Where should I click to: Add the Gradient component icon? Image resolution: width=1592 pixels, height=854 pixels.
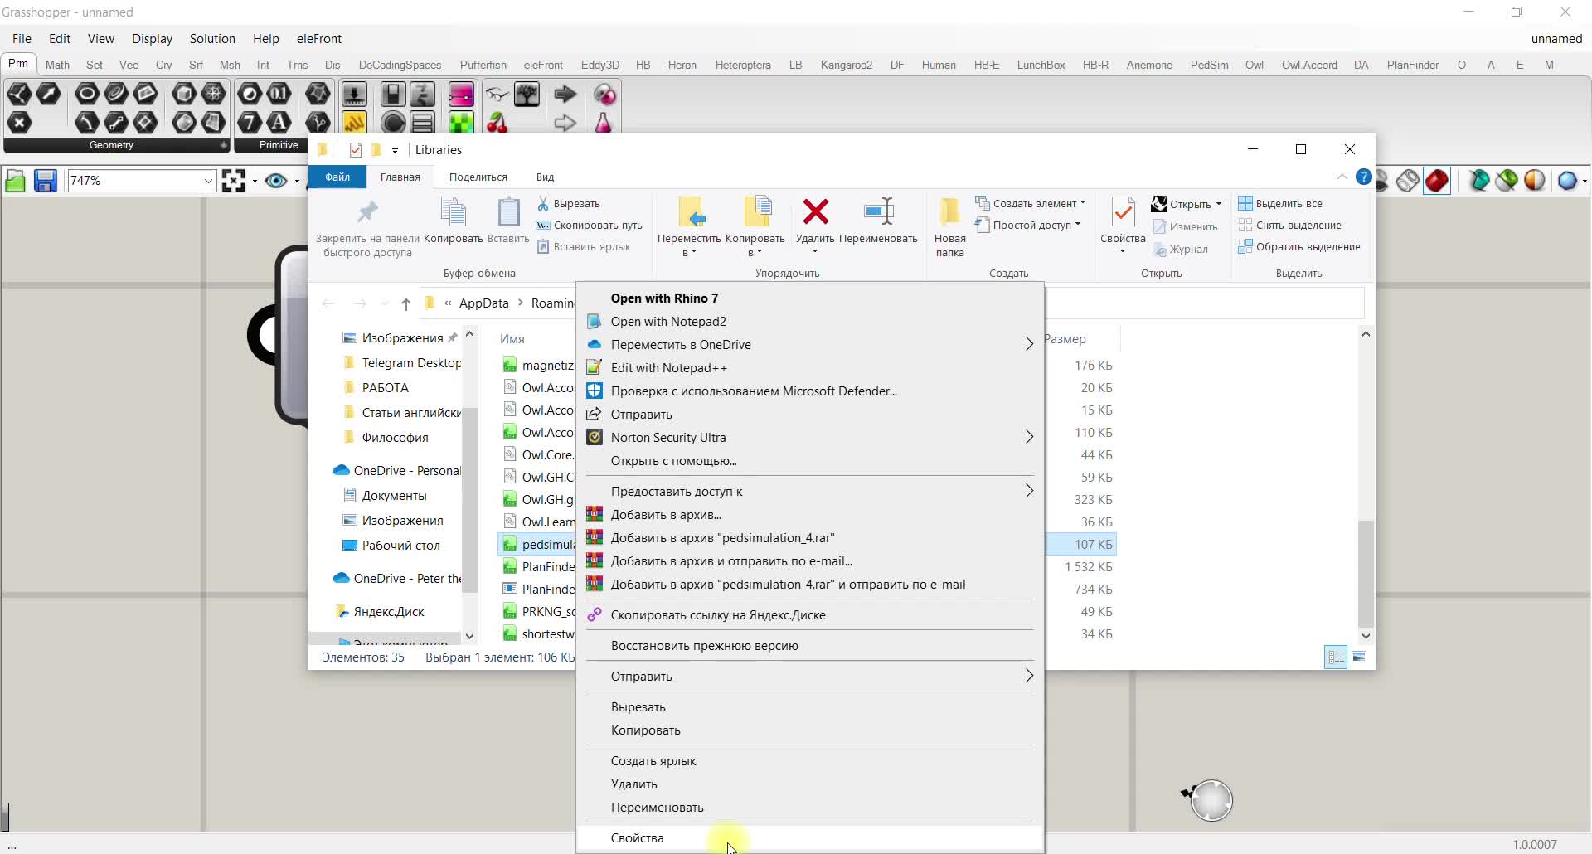461,94
